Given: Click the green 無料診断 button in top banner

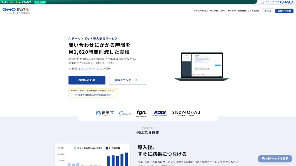Looking at the screenshot, I should [x=40, y=2].
